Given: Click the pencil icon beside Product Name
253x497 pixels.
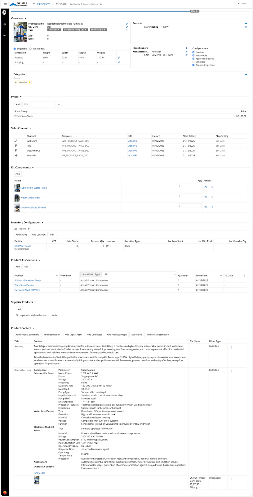Looking at the screenshot, I should click(127, 24).
